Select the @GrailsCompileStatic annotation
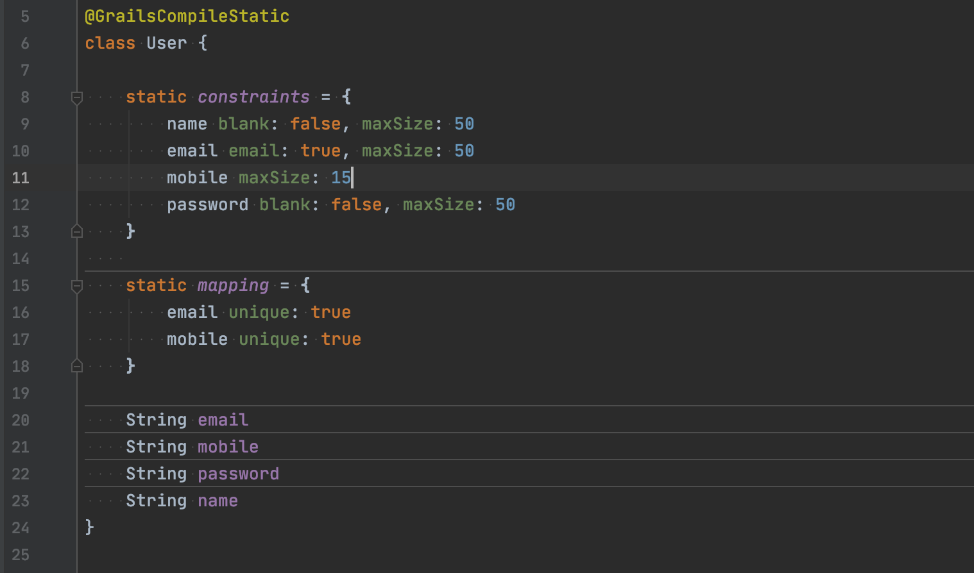974x573 pixels. pos(187,16)
